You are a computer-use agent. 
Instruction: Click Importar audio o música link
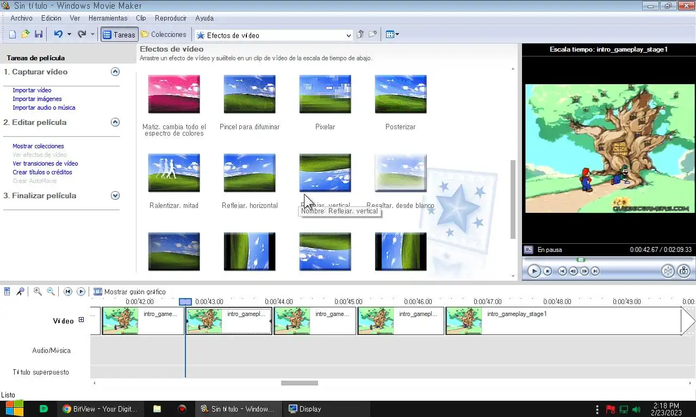44,108
